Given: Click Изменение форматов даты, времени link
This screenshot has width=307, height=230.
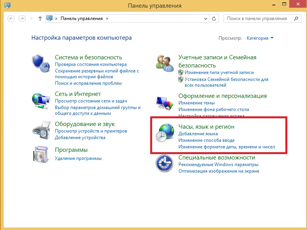Looking at the screenshot, I should [x=227, y=146].
